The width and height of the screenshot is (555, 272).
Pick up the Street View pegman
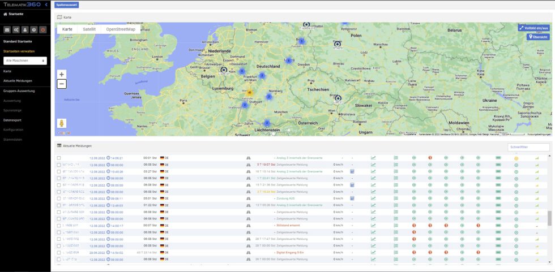(62, 123)
